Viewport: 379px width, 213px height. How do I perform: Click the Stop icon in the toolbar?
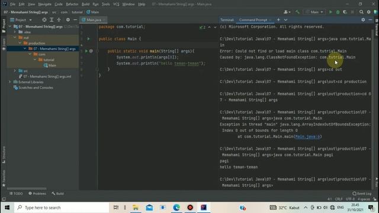pyautogui.click(x=352, y=12)
